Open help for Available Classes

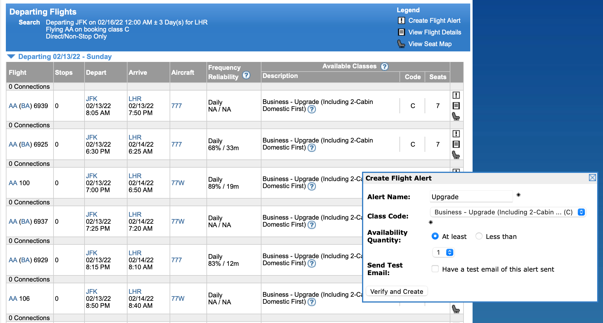385,66
